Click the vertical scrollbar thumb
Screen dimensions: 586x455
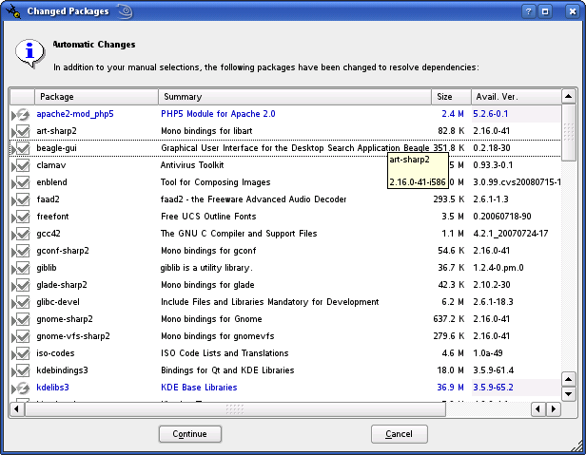point(569,133)
